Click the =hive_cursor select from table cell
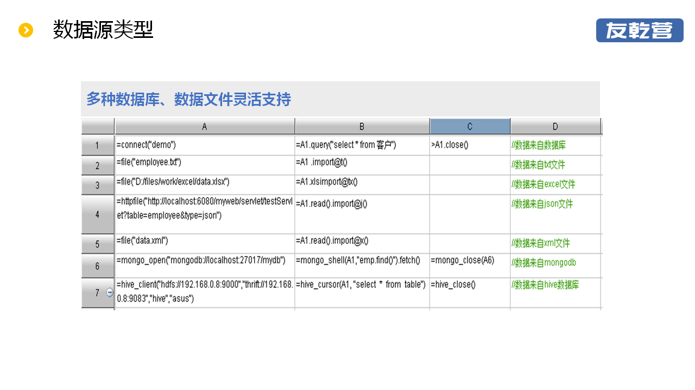Image resolution: width=695 pixels, height=390 pixels. pyautogui.click(x=362, y=292)
